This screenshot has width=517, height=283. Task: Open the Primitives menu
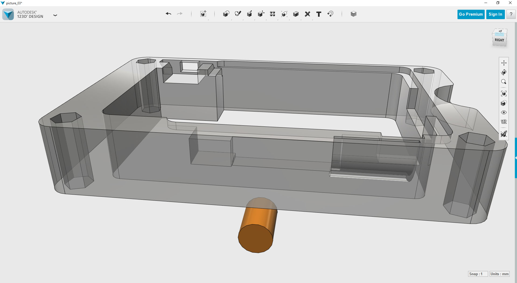(226, 14)
